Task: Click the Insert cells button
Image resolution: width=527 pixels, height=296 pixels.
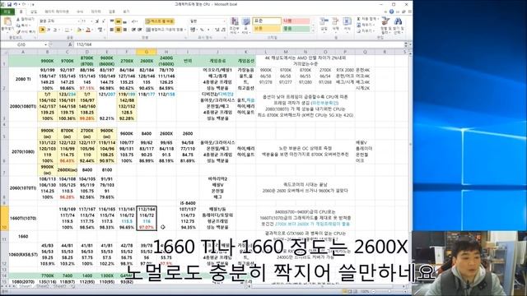Action: click(324, 25)
